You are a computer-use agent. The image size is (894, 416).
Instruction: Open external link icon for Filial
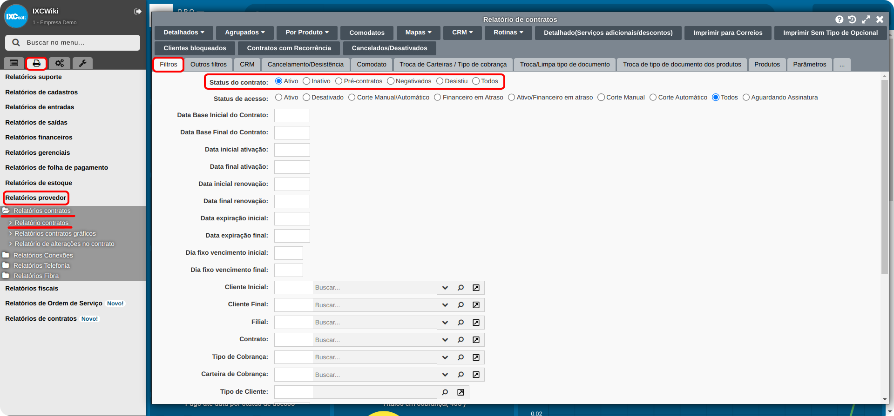point(476,323)
